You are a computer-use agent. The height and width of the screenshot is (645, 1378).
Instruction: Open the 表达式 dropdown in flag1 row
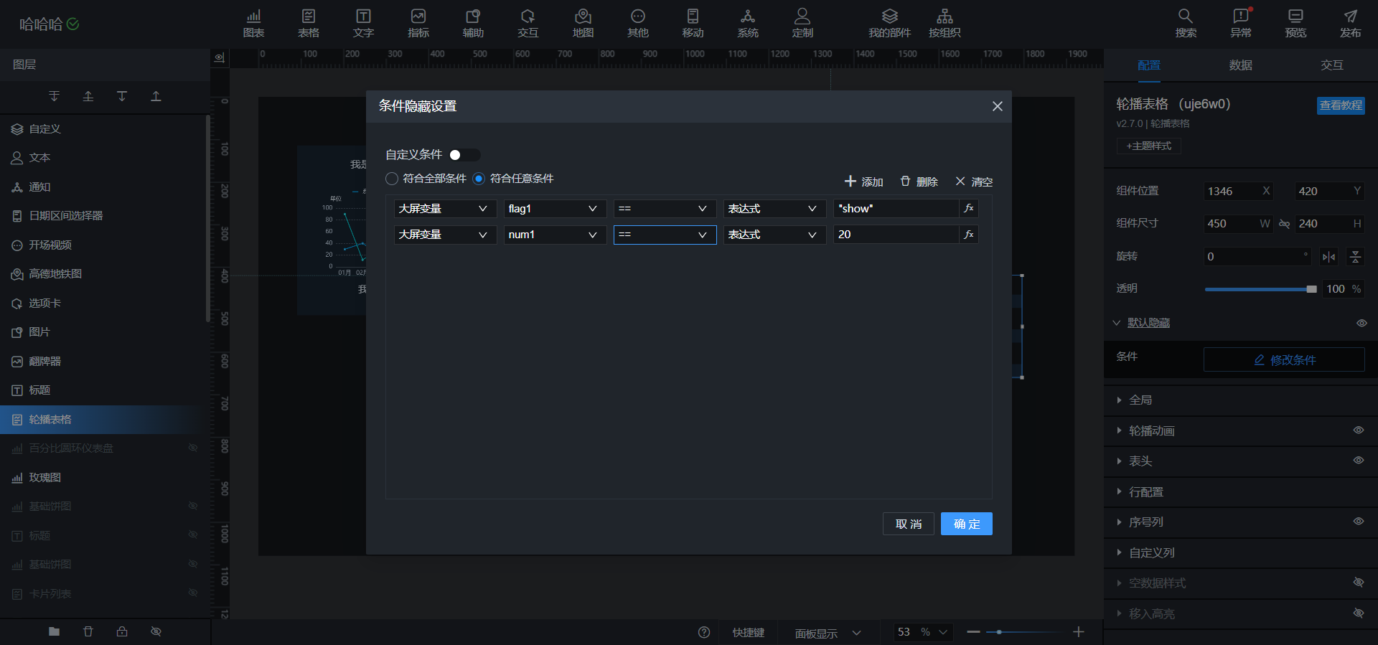point(774,209)
